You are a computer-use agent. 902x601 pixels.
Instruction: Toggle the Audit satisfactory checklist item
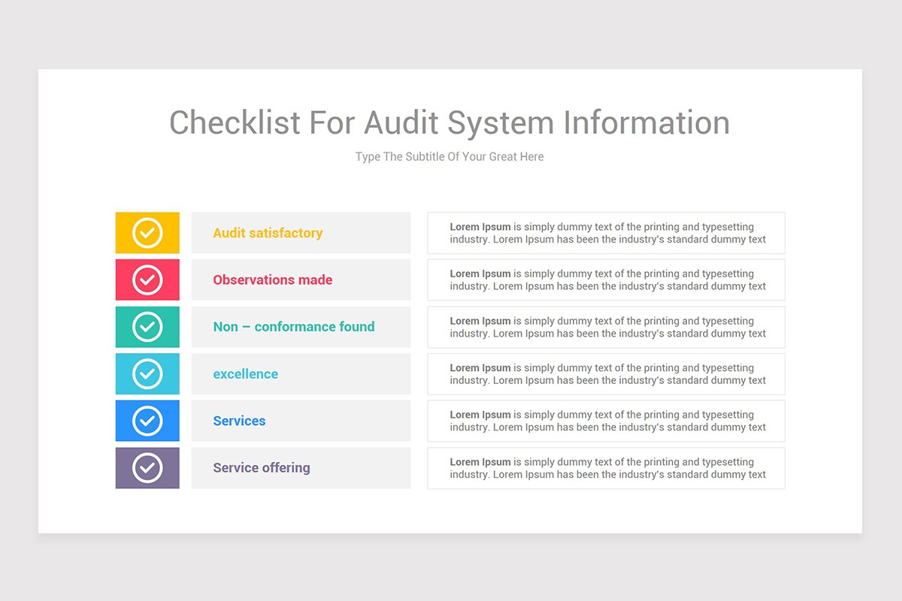301,233
